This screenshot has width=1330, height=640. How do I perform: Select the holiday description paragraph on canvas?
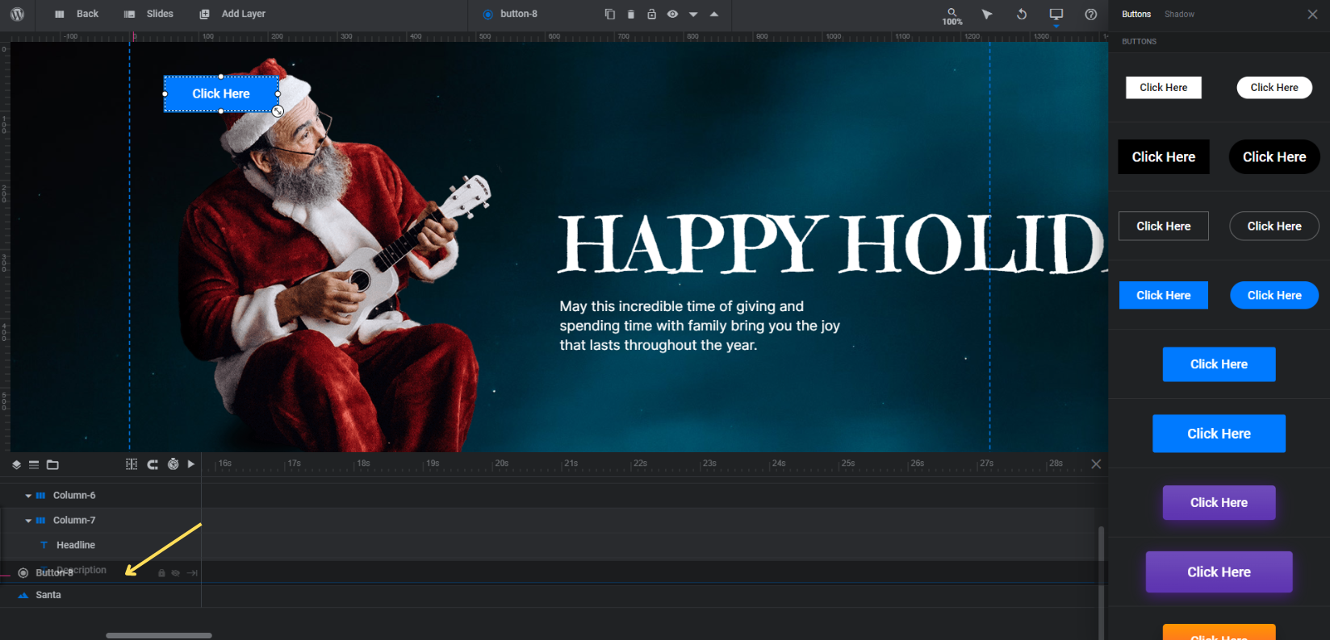pos(700,326)
